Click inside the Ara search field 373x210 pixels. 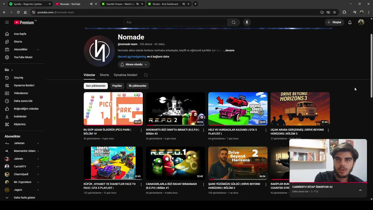click(x=175, y=22)
